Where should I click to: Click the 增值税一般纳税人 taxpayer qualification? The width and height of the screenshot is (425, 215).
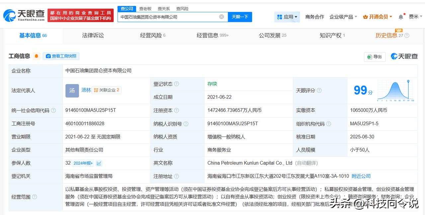pos(226,137)
